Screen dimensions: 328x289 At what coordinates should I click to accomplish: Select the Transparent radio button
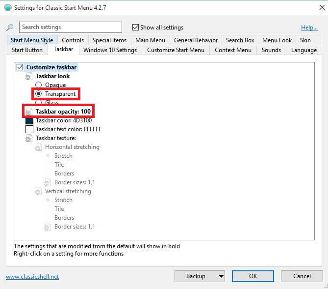coord(38,94)
